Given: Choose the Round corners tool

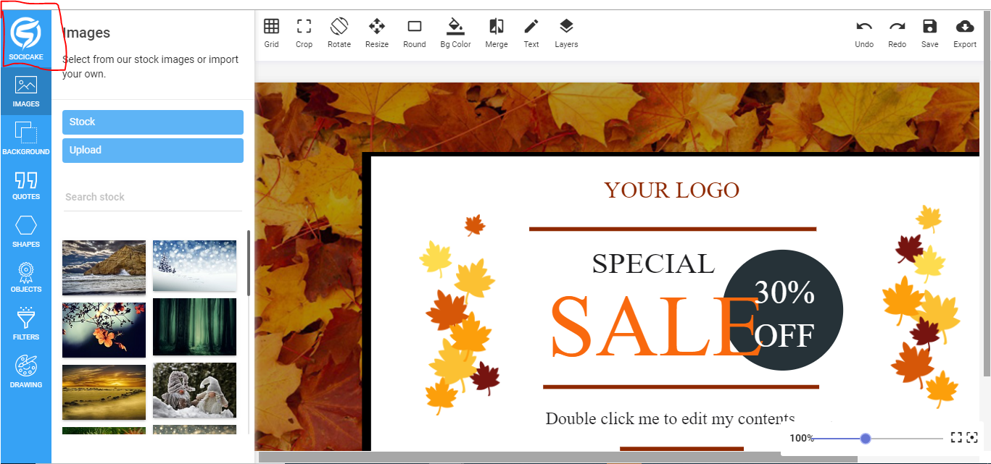Looking at the screenshot, I should pos(415,33).
